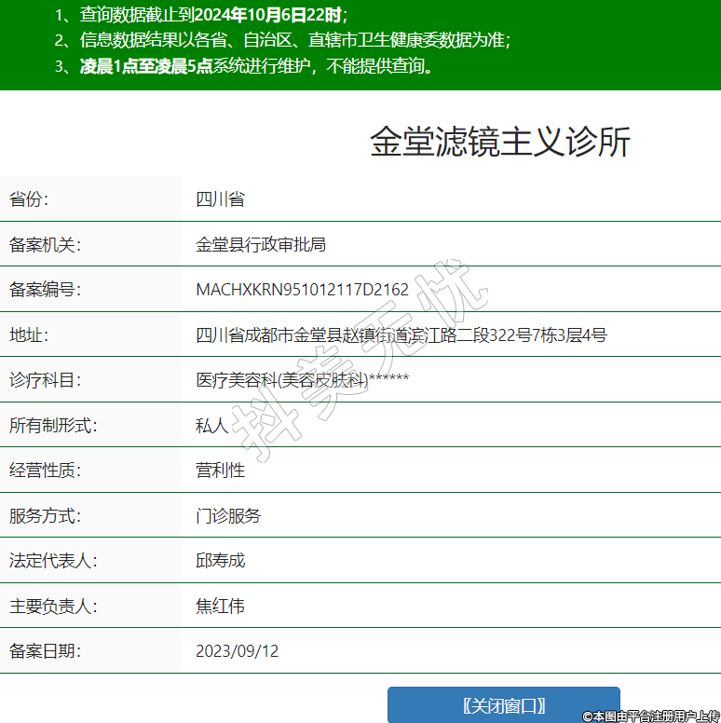Click the 关闭窗口 button

(x=503, y=705)
